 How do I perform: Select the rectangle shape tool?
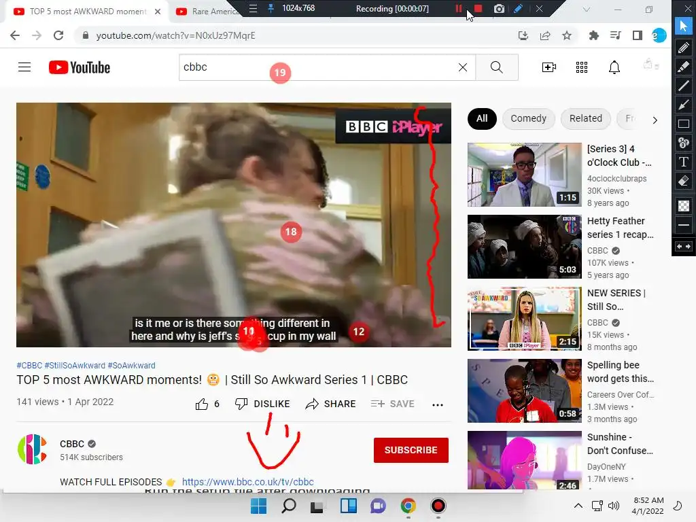684,124
